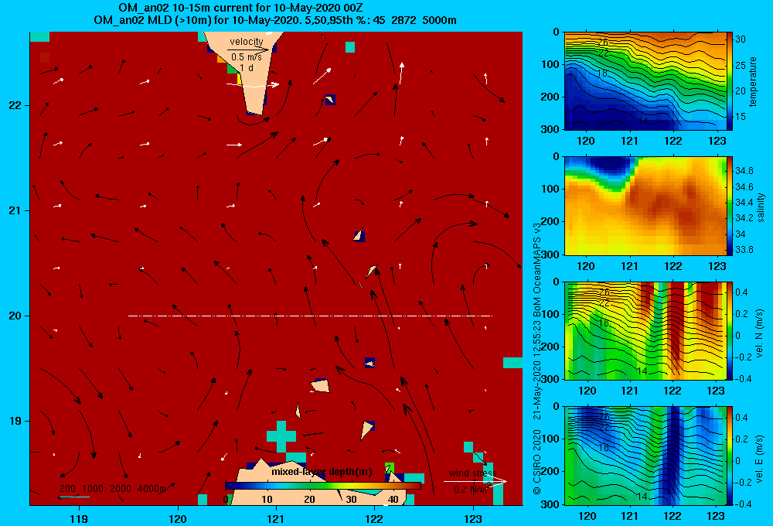Open the salinity cross-section panel
Screen dimensions: 773x526
point(645,206)
